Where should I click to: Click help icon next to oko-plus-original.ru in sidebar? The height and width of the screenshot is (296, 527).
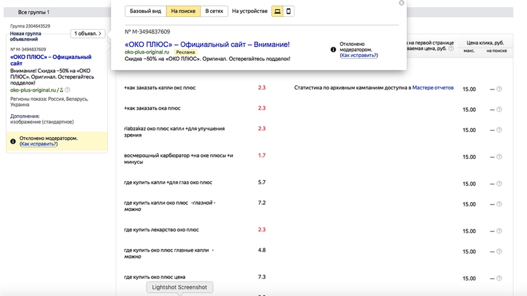(x=67, y=90)
